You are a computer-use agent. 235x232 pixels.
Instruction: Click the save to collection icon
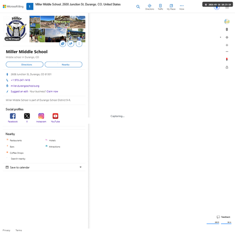(63, 44)
